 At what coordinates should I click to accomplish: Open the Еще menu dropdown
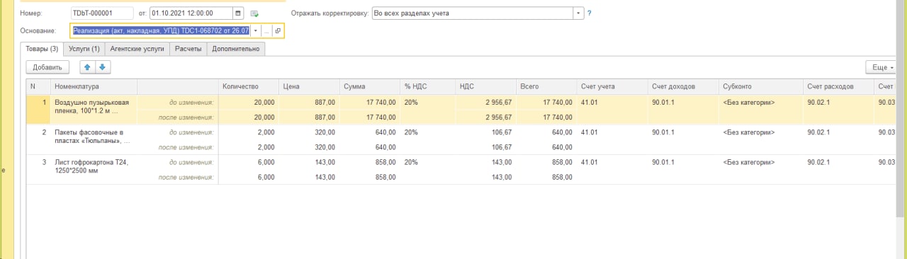pos(881,67)
